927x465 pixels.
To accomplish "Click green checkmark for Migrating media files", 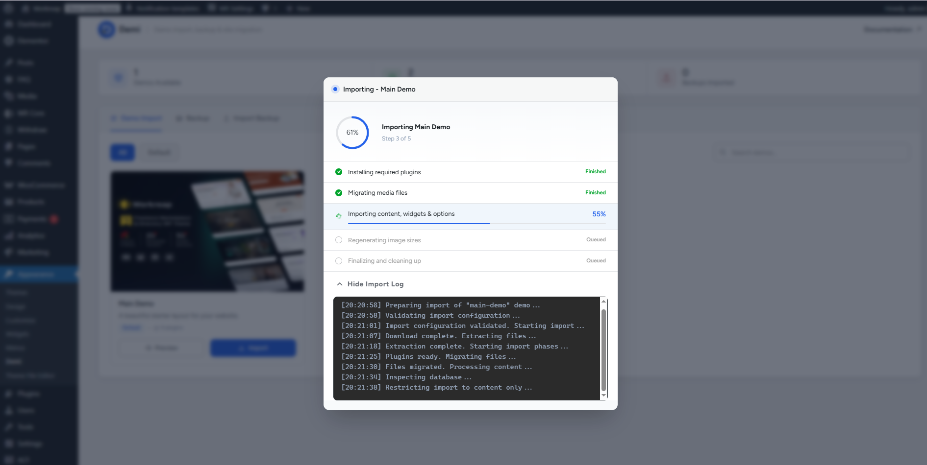I will pos(339,193).
